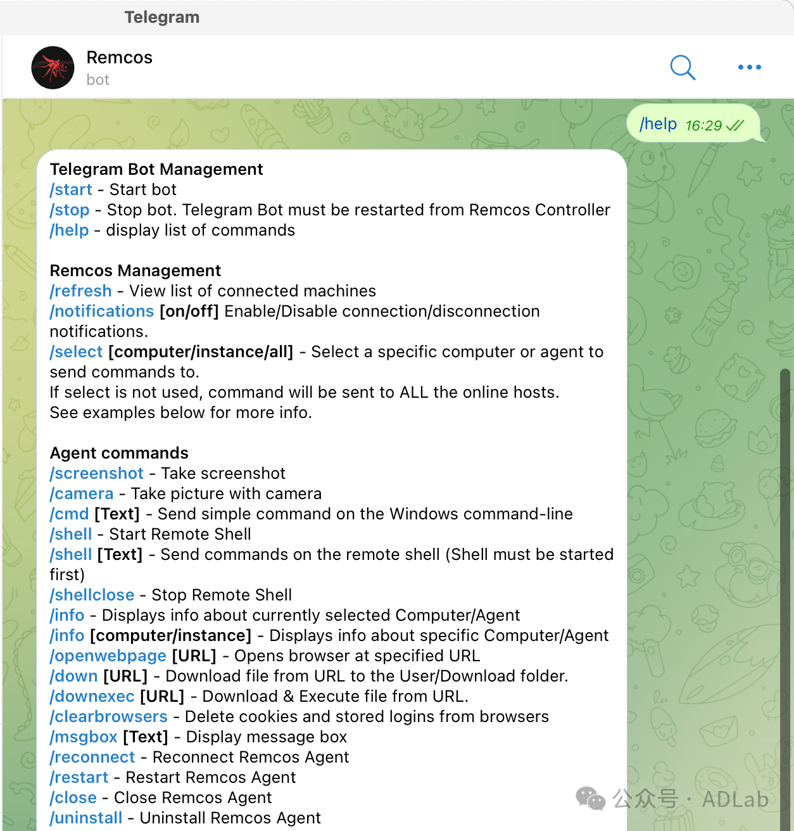
Task: Click the /stop command link
Action: pyautogui.click(x=70, y=210)
